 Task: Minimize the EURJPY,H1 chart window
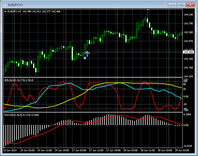(x=172, y=5)
